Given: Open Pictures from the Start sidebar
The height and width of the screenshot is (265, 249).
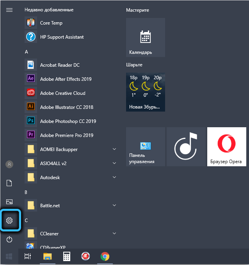Looking at the screenshot, I should coord(9,202).
